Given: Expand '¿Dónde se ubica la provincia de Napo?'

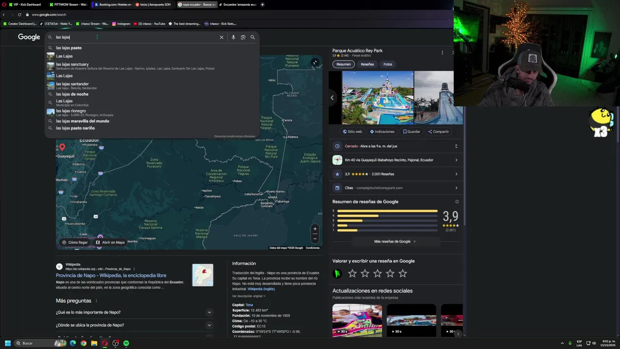Looking at the screenshot, I should coord(209,325).
